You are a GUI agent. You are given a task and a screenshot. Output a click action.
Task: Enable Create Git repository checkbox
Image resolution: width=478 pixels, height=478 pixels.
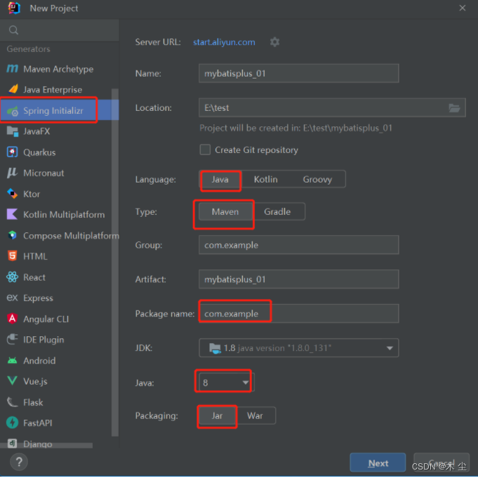click(x=205, y=150)
